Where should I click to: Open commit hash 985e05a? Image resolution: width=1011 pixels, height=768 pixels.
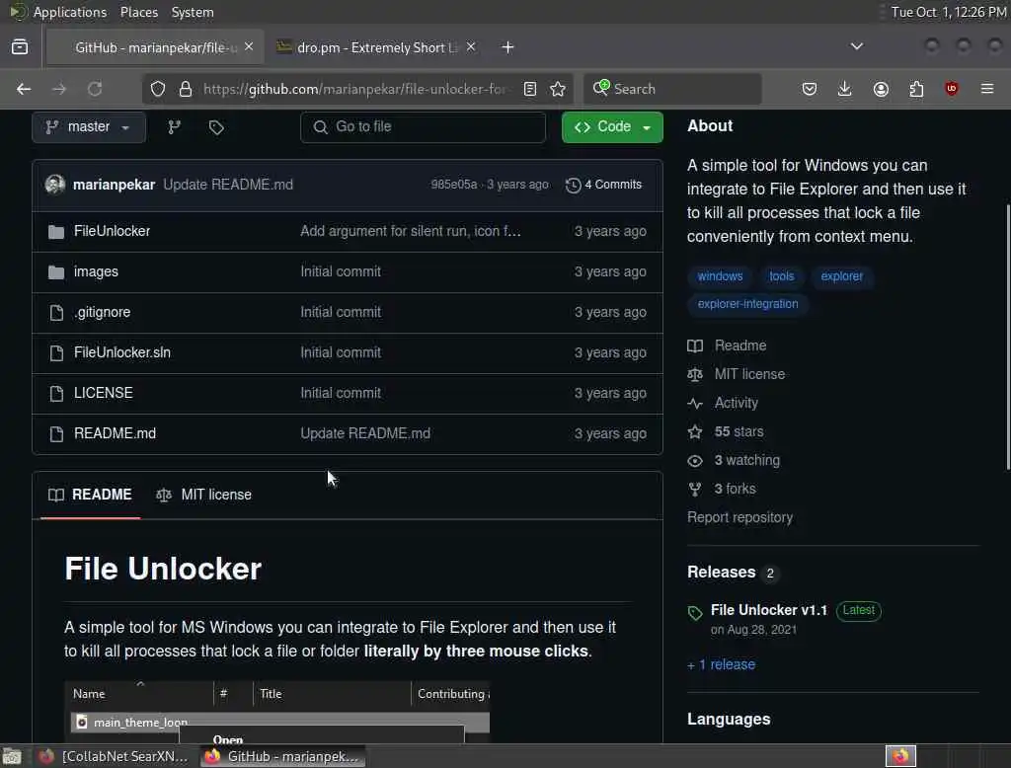coord(454,185)
